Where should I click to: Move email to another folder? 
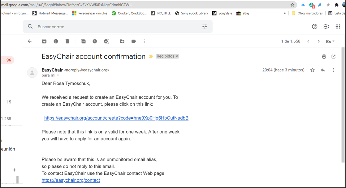point(122,41)
